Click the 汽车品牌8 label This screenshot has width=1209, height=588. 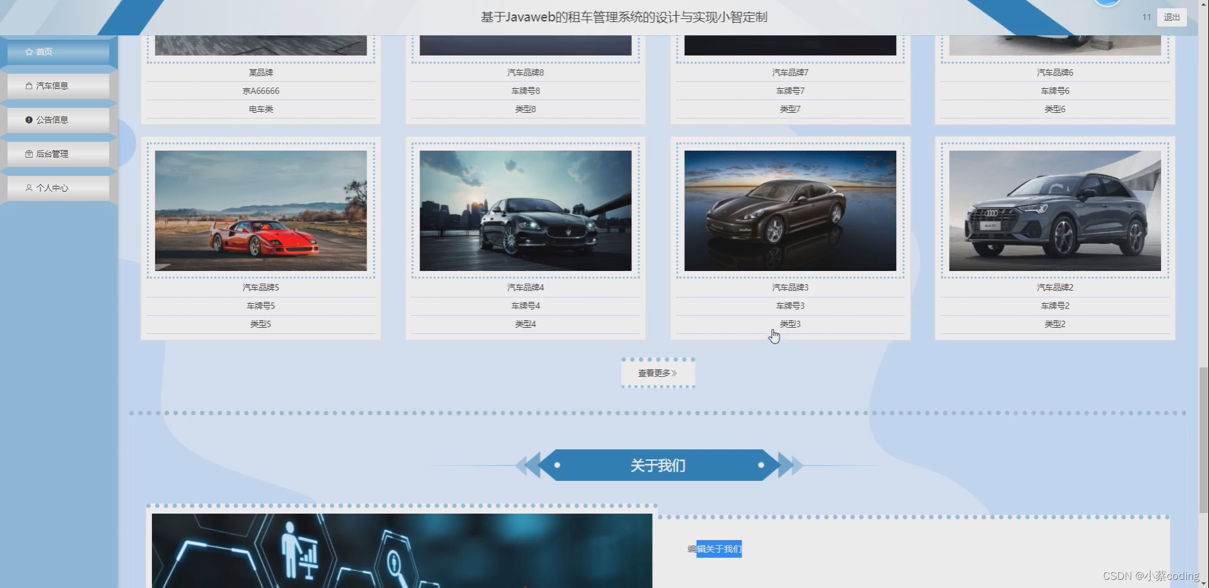525,72
